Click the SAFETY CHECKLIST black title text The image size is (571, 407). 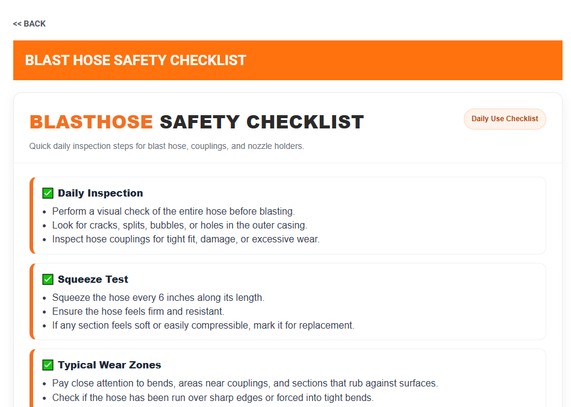(261, 122)
